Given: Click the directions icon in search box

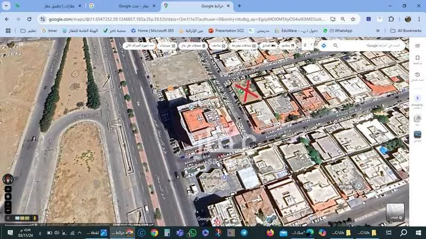Looking at the screenshot, I should (x=323, y=46).
